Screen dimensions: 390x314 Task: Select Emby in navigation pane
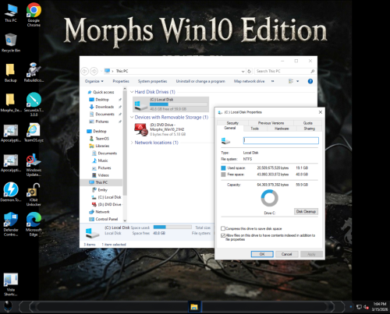pyautogui.click(x=102, y=190)
